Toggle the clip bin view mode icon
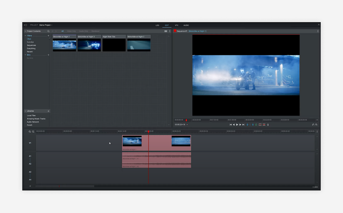This screenshot has width=343, height=213. 166,31
